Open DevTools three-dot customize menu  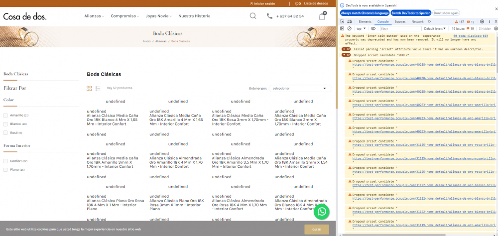point(490,21)
